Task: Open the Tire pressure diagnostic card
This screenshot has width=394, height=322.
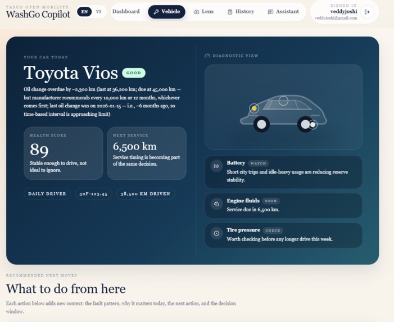Action: pos(283,235)
